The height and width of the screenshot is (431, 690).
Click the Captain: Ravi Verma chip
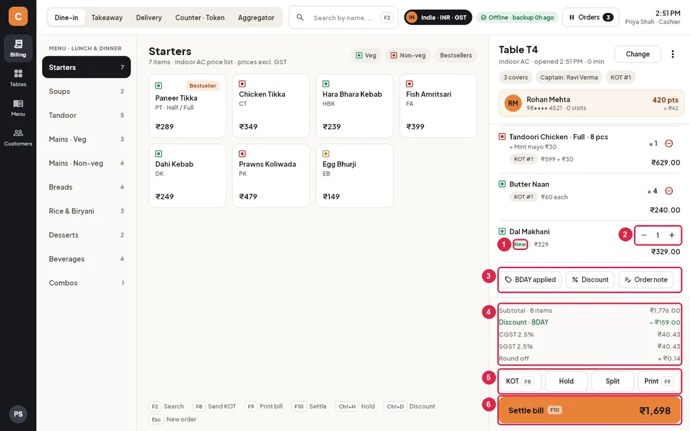click(569, 77)
